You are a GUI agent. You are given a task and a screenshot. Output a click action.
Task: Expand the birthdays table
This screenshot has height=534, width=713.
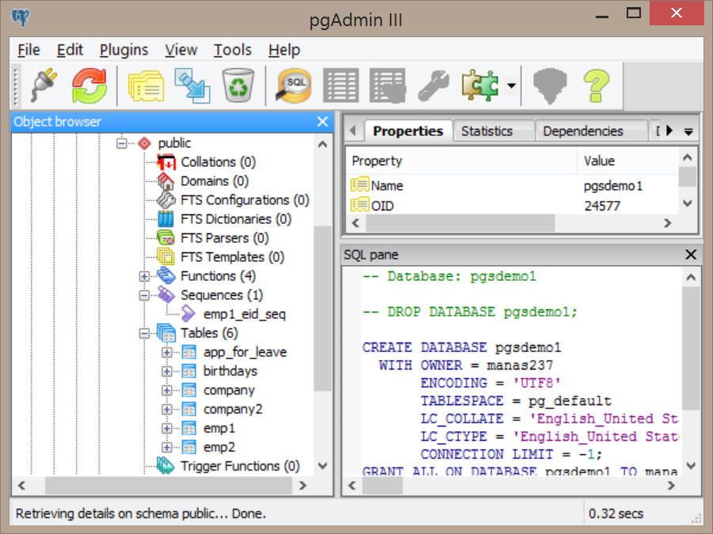(167, 372)
